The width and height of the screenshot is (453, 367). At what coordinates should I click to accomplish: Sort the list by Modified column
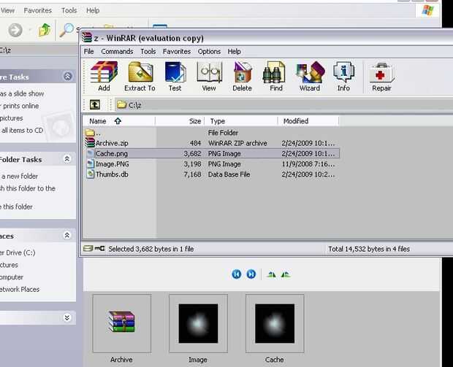pyautogui.click(x=308, y=121)
